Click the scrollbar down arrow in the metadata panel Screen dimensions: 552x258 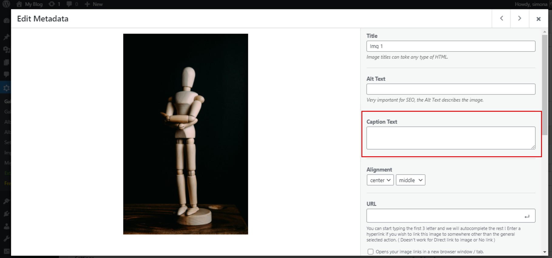tap(545, 252)
